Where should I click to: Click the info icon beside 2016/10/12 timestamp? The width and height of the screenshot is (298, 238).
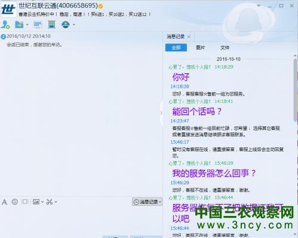(x=3, y=36)
